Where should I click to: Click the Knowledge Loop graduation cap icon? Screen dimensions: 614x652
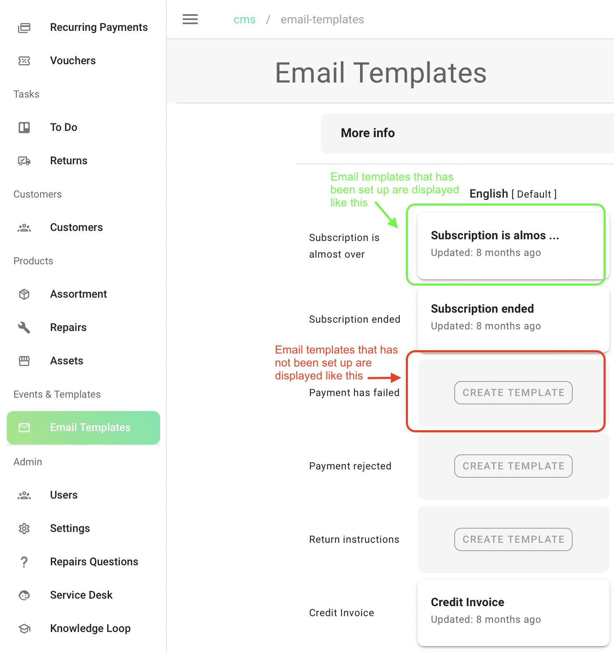24,629
